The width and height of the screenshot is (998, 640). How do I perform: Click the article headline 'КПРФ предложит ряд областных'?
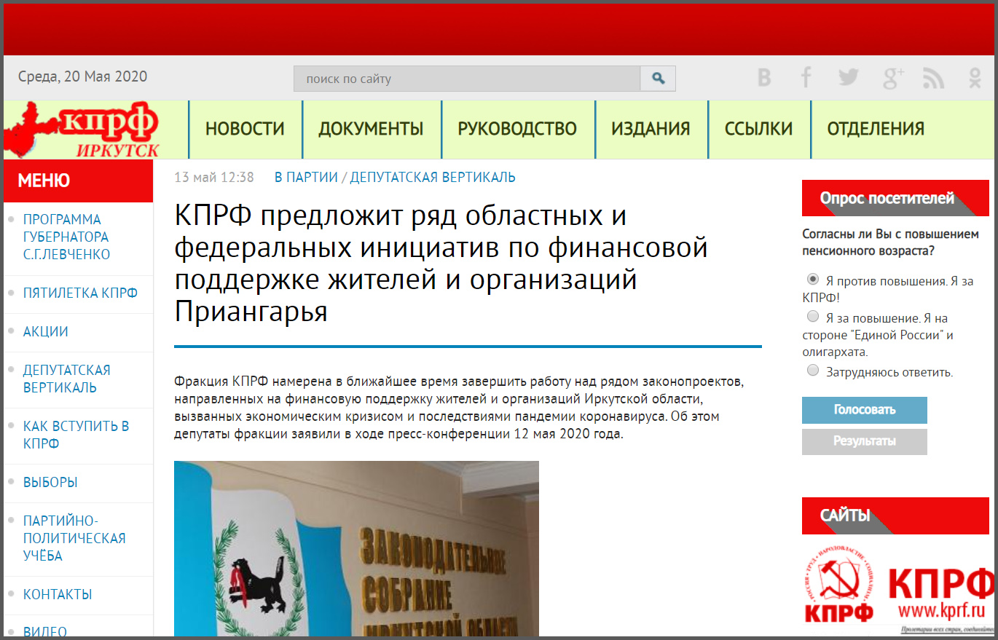click(441, 264)
